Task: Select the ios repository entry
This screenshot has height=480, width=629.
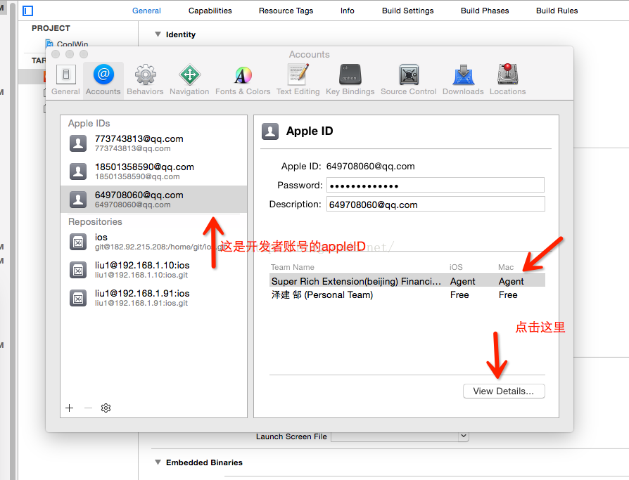Action: (153, 242)
